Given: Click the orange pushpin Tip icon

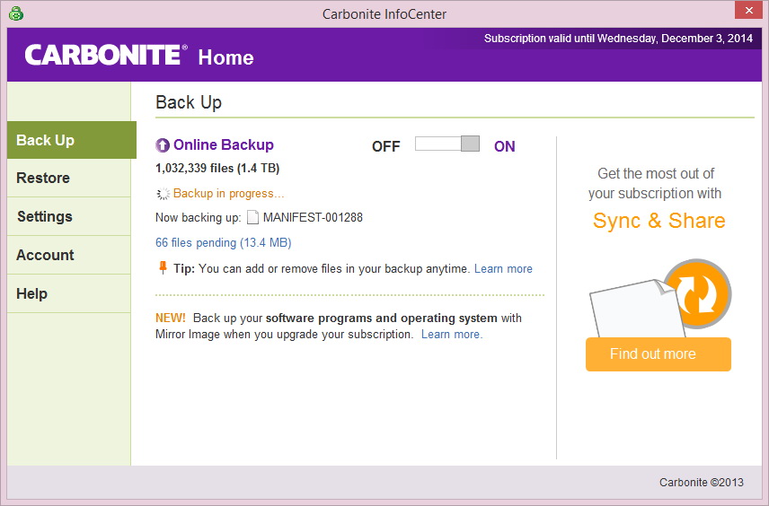Looking at the screenshot, I should 163,268.
